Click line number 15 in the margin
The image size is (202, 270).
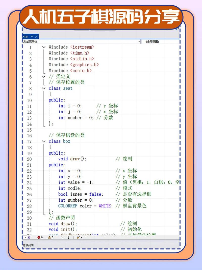[30, 130]
